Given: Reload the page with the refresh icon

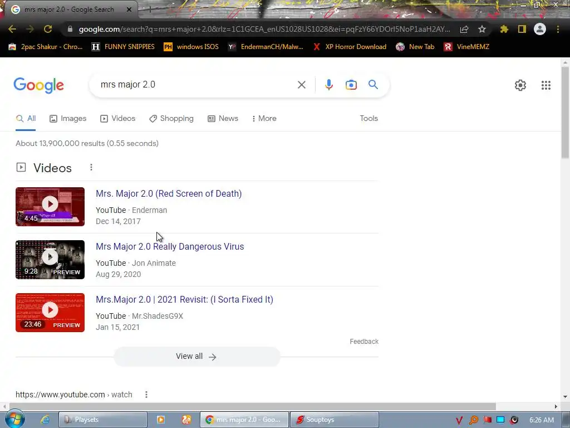Looking at the screenshot, I should coord(48,29).
